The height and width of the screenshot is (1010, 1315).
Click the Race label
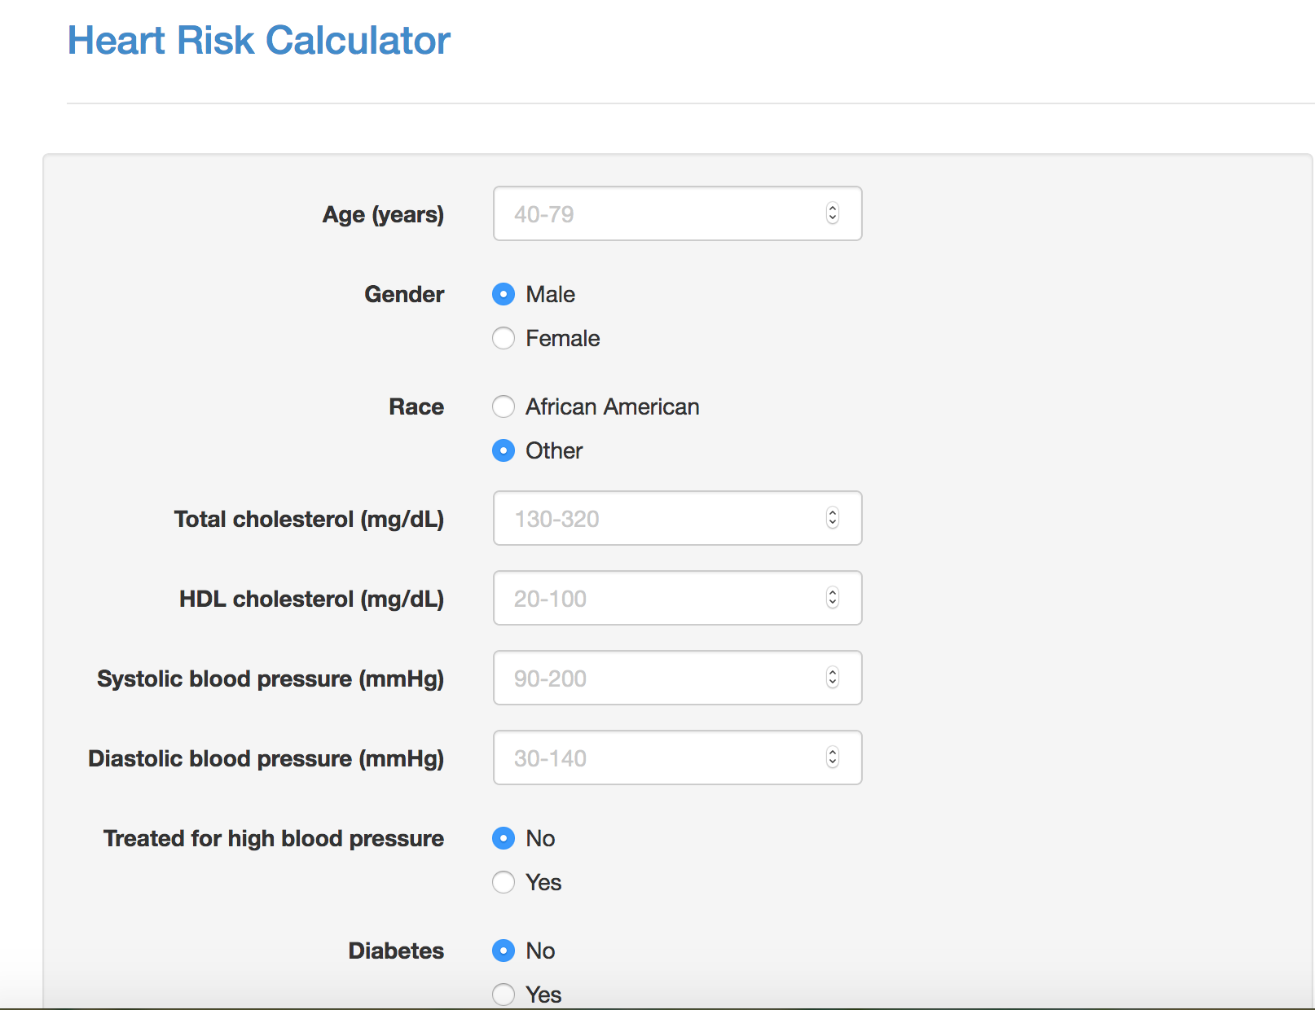tap(416, 406)
